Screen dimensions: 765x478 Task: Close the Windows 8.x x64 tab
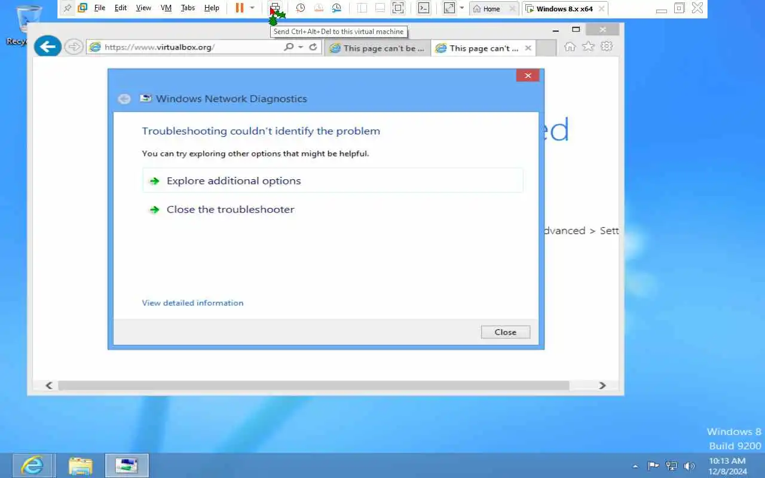[601, 9]
